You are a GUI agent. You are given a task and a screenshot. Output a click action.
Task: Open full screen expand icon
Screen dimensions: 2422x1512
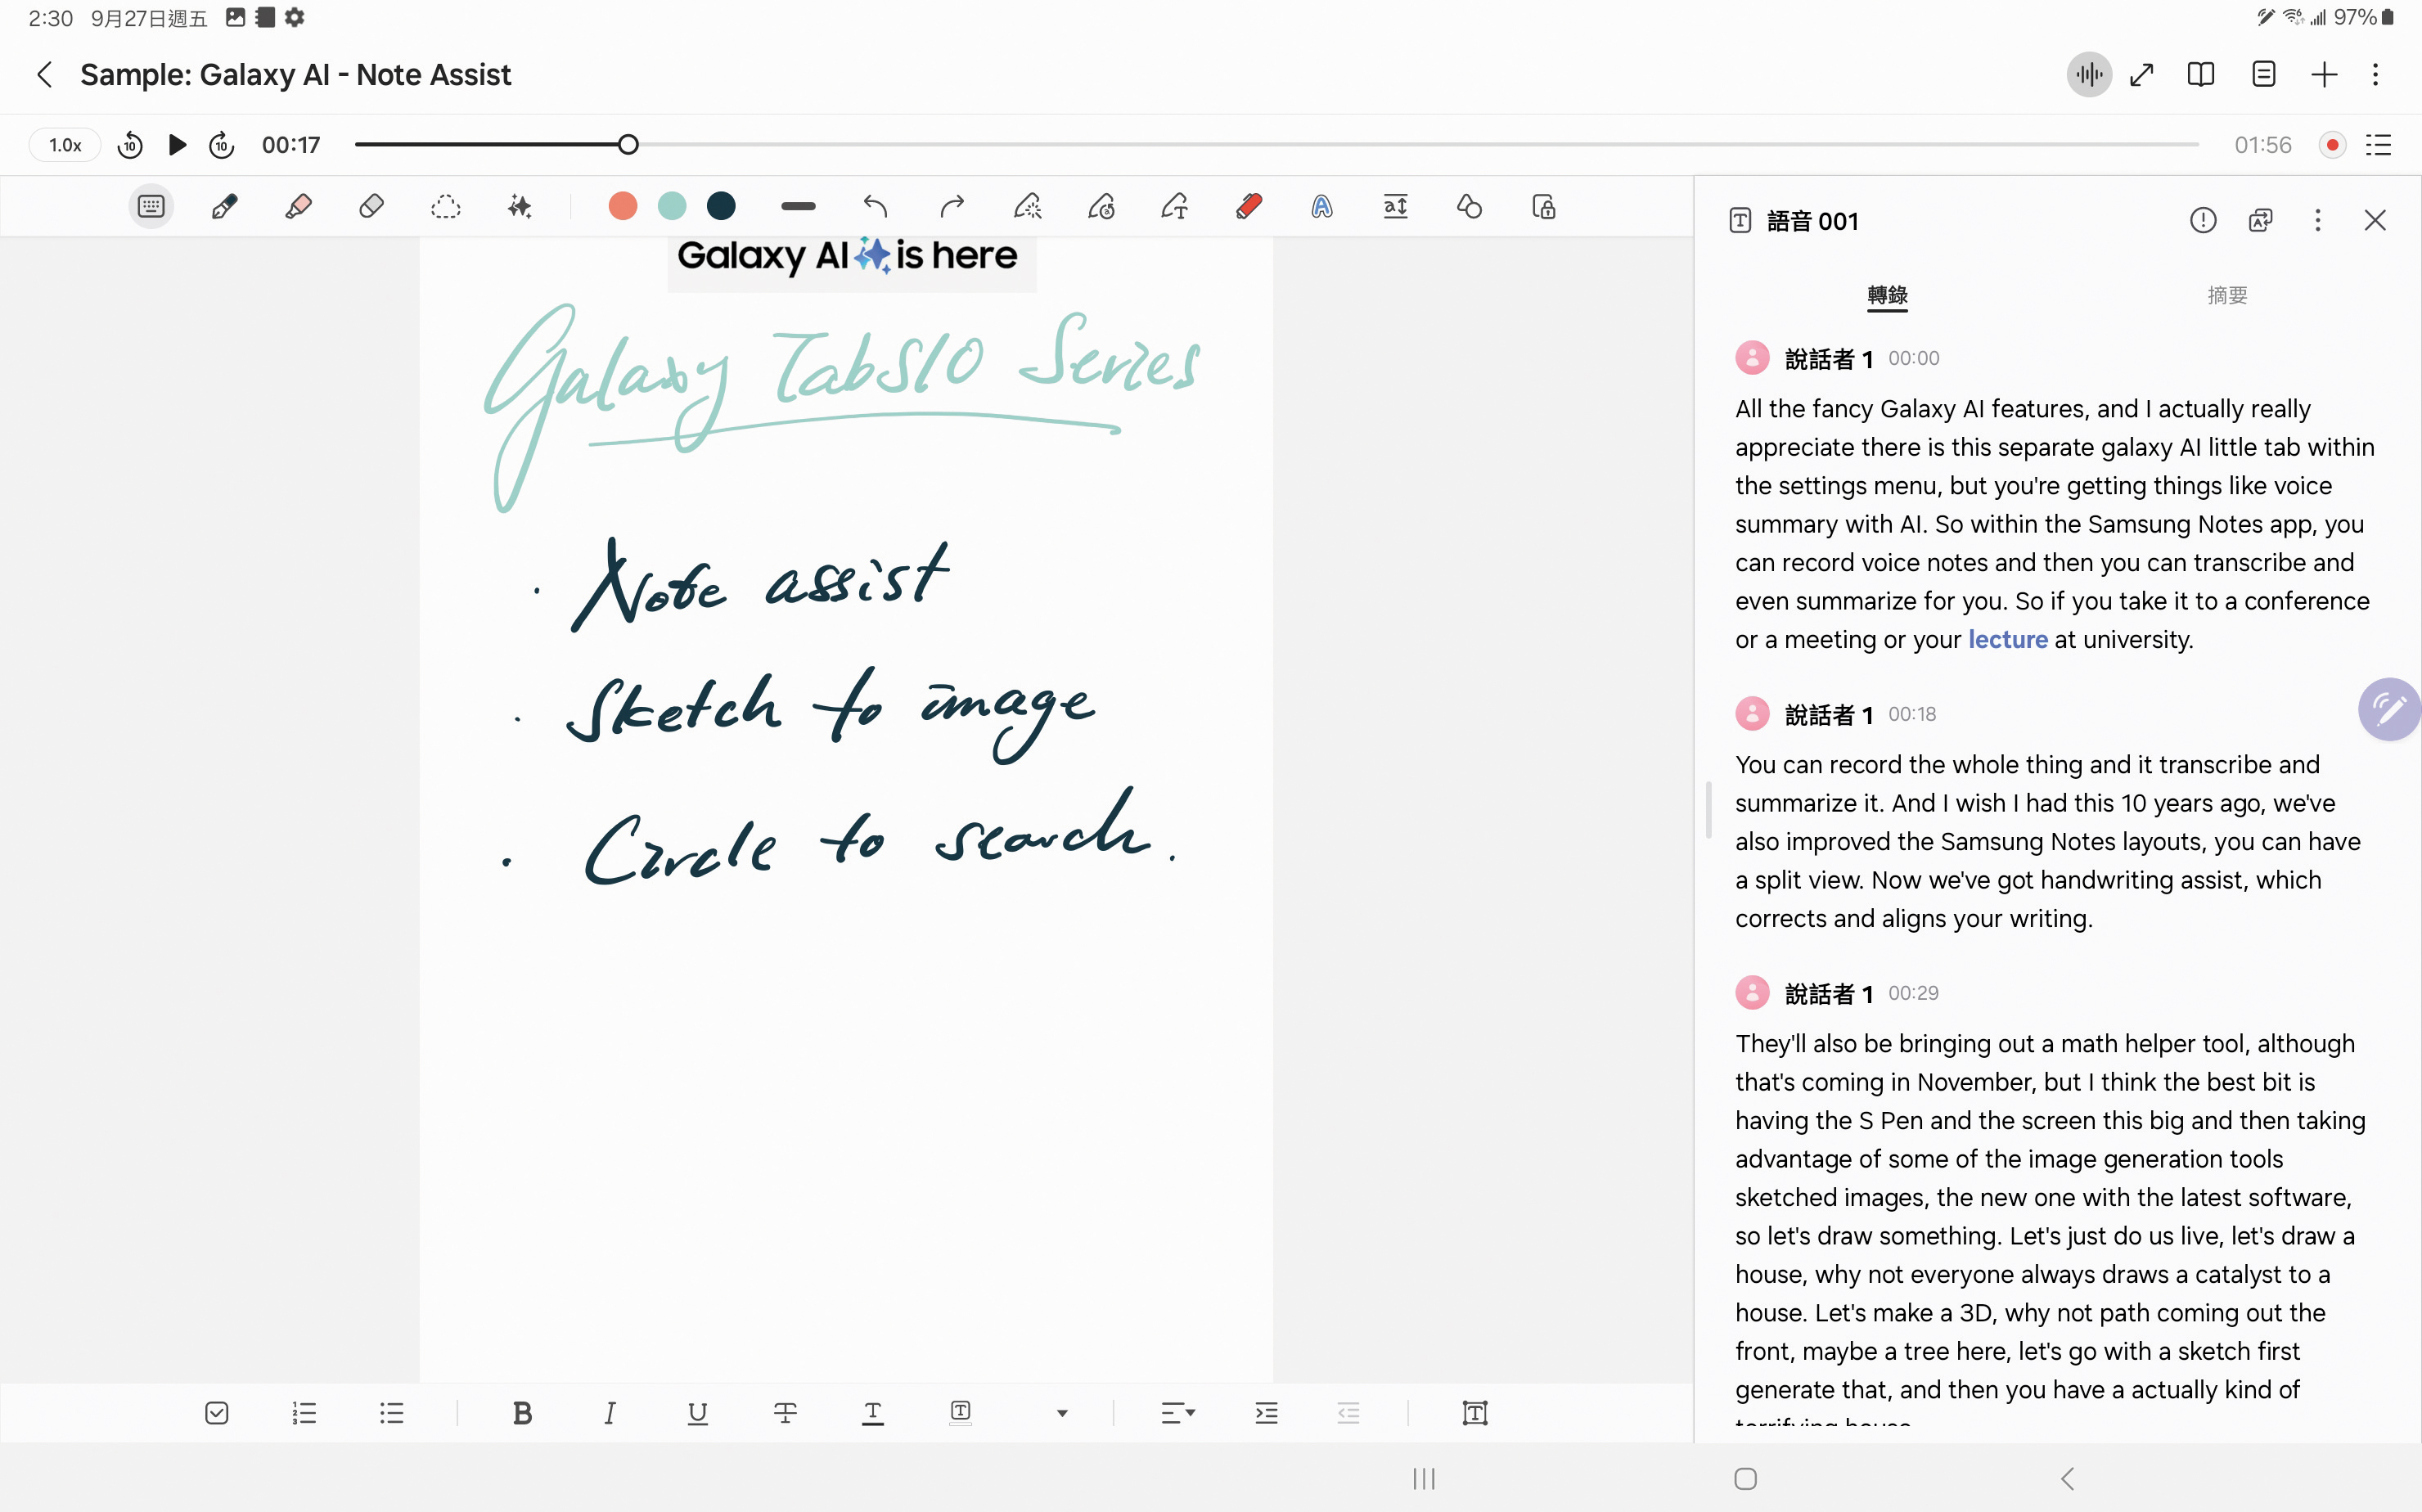tap(2141, 74)
